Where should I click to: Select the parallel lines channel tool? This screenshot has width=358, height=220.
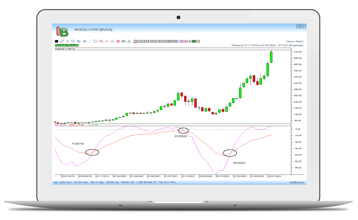click(x=107, y=41)
